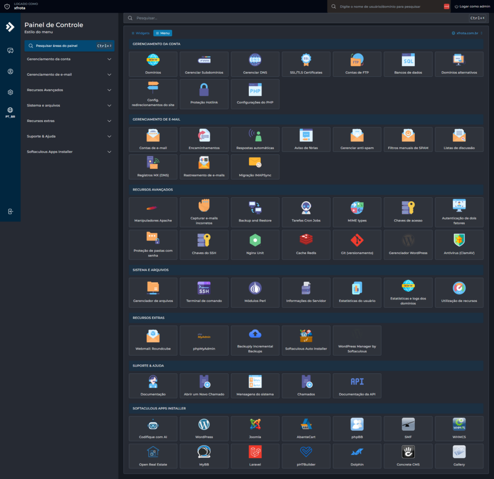Open Terminal de comando
This screenshot has width=494, height=479.
pos(204,293)
